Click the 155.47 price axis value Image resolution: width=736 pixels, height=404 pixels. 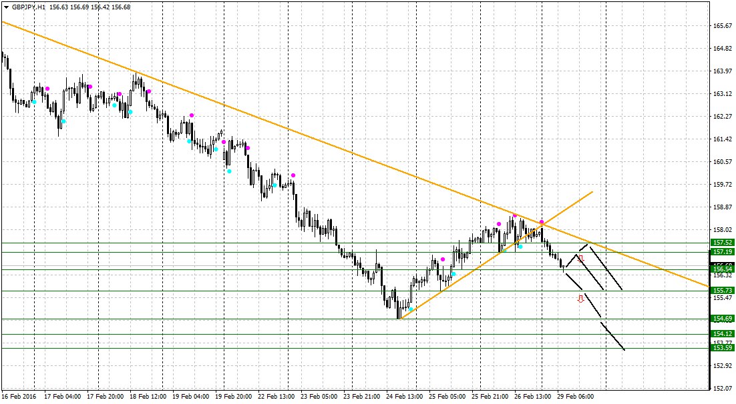click(x=723, y=297)
